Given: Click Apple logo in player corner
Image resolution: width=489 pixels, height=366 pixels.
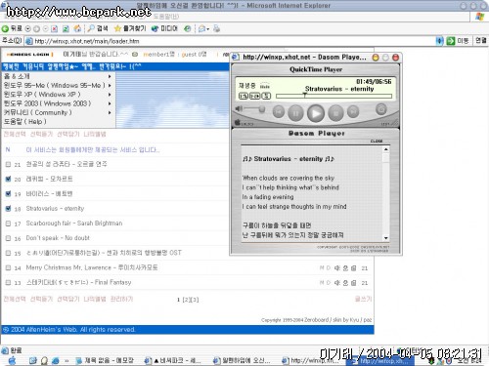Looking at the screenshot, I should tap(238, 123).
